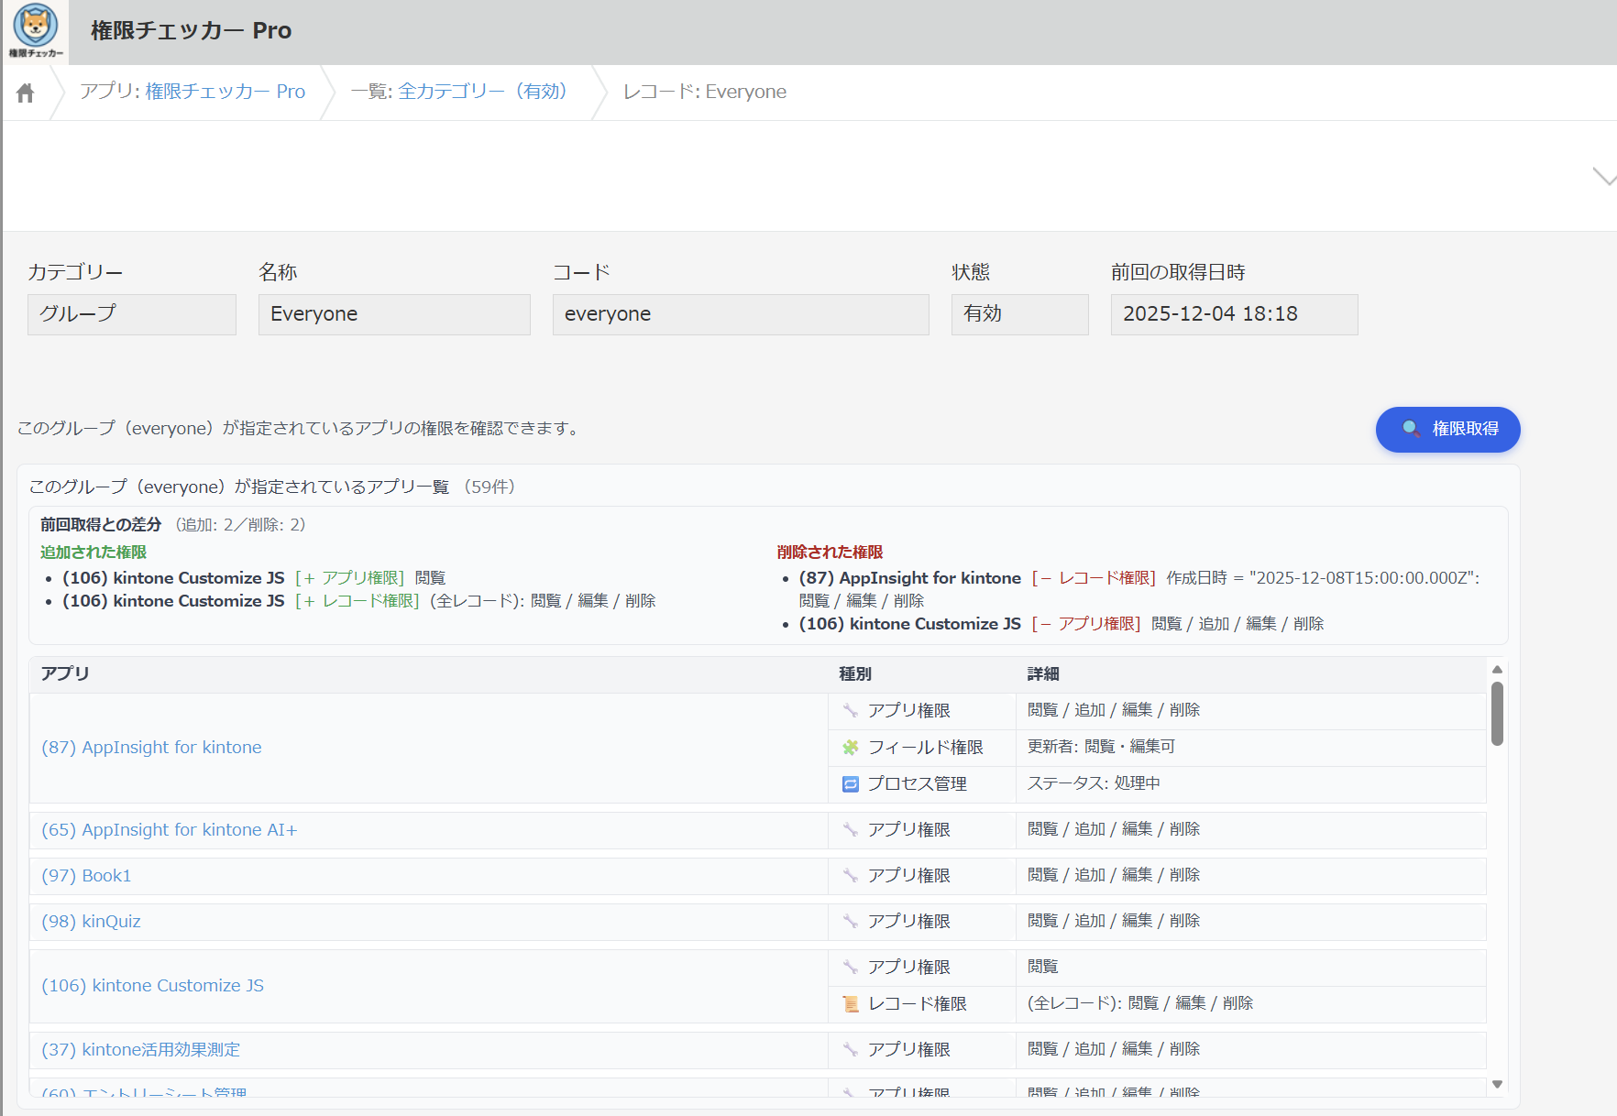1617x1116 pixels.
Task: Click the wrench icon in the kintone Customize JS row
Action: [851, 968]
